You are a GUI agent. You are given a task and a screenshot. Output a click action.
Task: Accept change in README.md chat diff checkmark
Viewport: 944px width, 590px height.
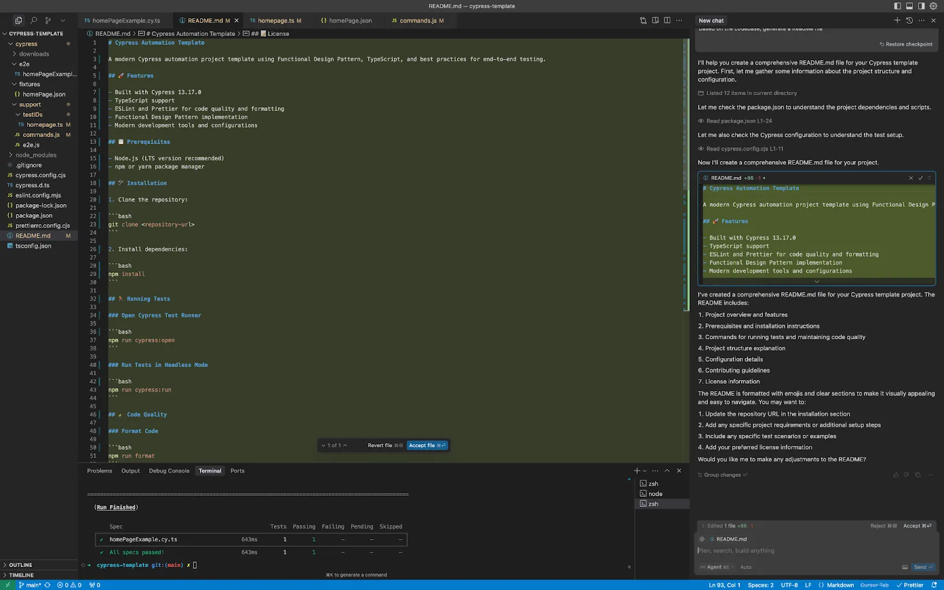920,178
